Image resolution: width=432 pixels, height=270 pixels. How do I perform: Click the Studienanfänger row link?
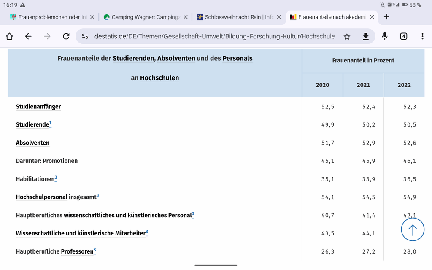tap(38, 107)
